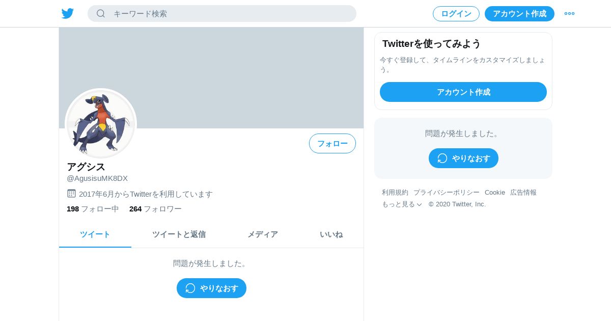The width and height of the screenshot is (611, 321).
Task: Open the three-dot more menu
Action: (x=569, y=14)
